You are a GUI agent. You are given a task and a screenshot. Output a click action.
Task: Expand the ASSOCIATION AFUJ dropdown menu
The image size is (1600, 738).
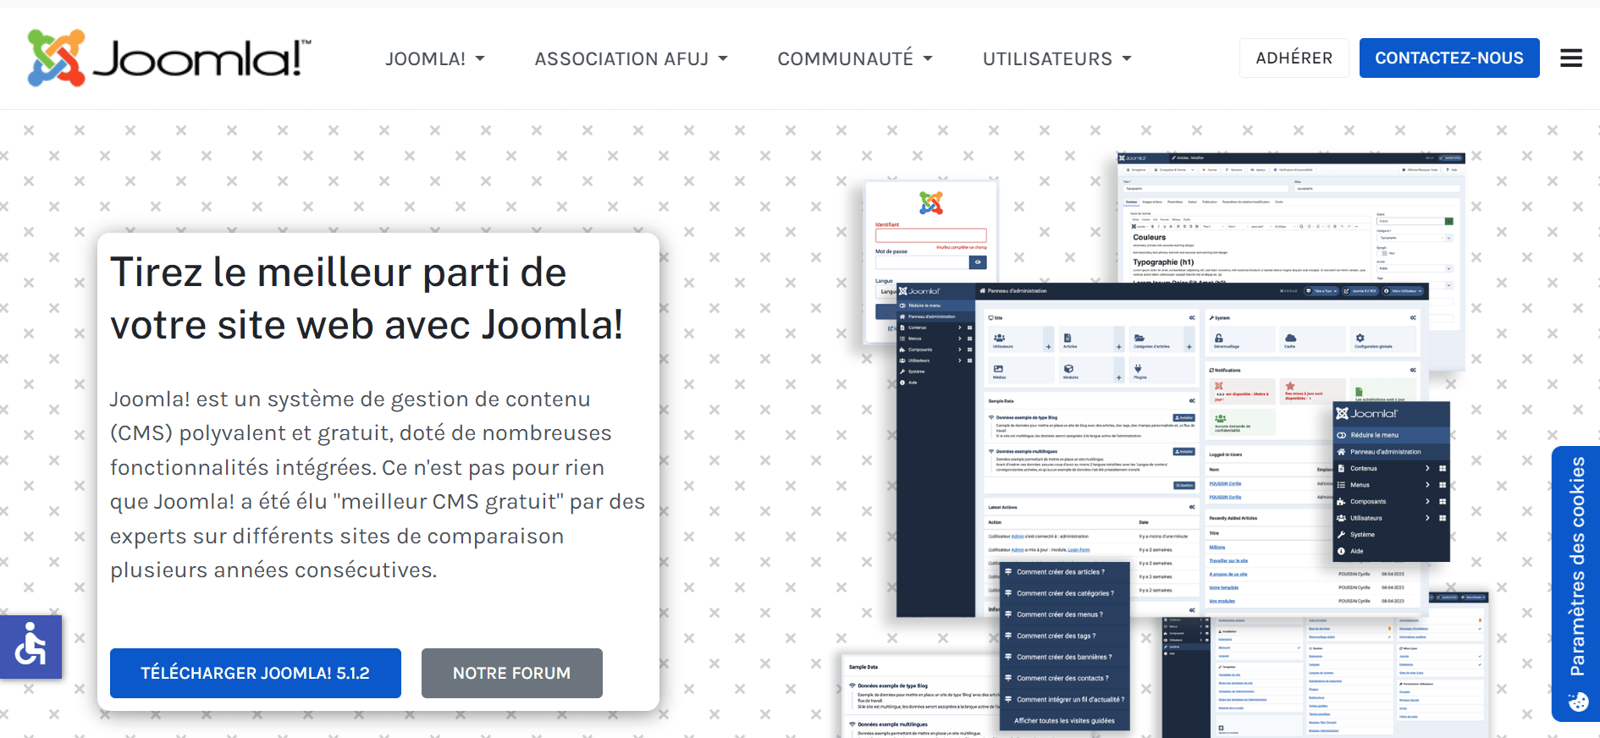[632, 58]
